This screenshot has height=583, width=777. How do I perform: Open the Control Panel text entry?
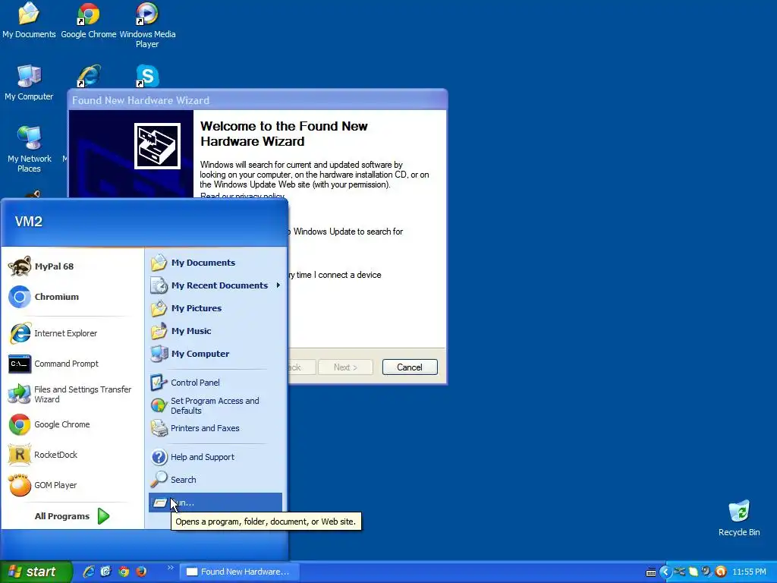195,383
